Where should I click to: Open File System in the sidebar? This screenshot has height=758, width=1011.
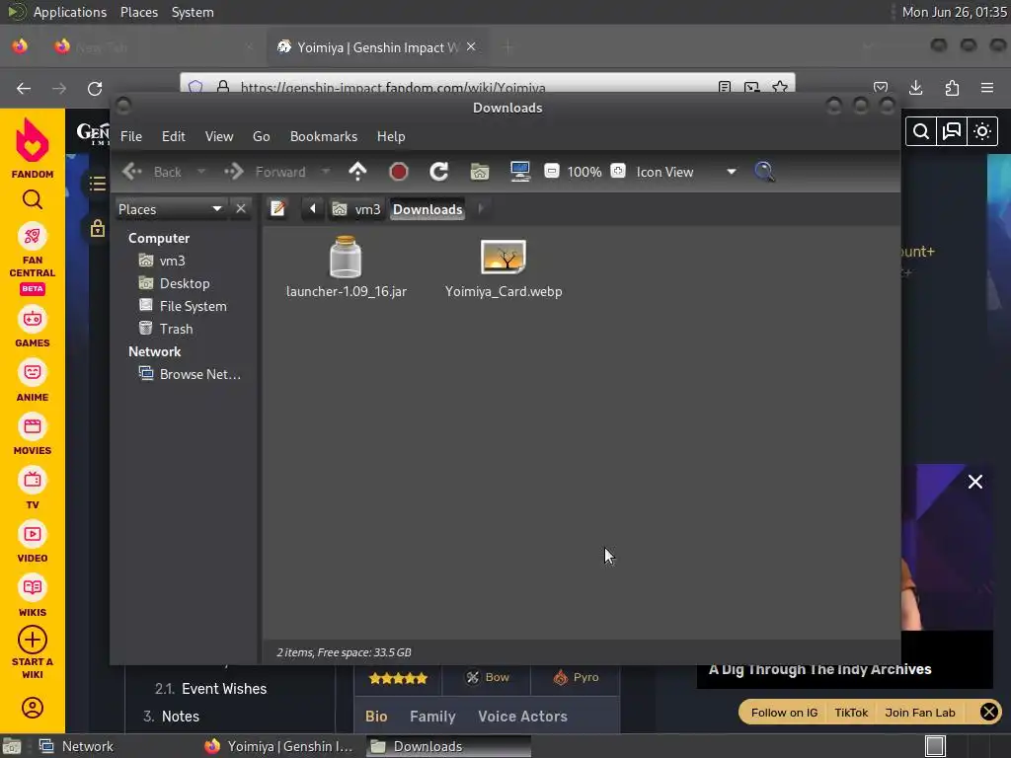(x=183, y=306)
